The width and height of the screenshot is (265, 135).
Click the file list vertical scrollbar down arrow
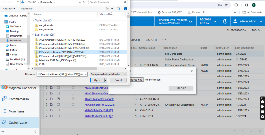pos(128,65)
